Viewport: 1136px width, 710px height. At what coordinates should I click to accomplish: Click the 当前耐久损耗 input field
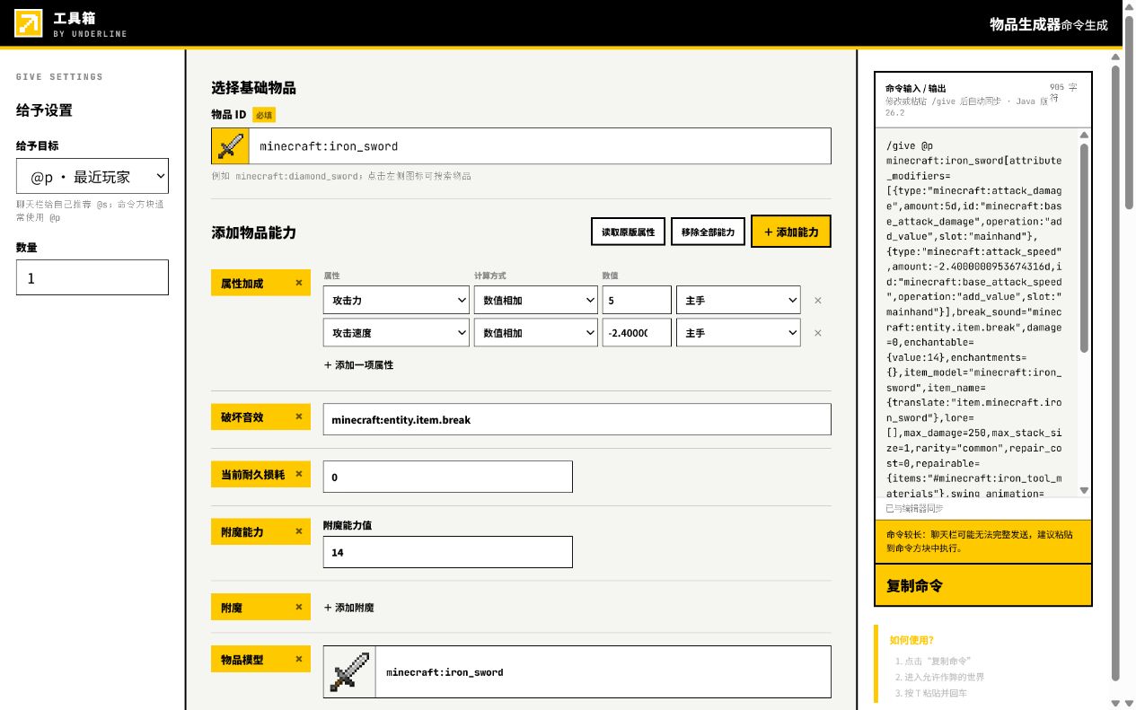pyautogui.click(x=448, y=477)
